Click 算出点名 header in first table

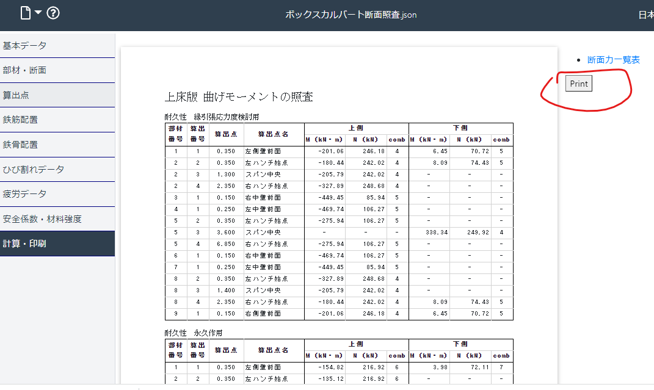point(273,134)
